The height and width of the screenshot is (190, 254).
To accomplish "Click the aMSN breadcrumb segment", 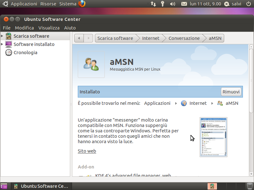I will [x=215, y=38].
